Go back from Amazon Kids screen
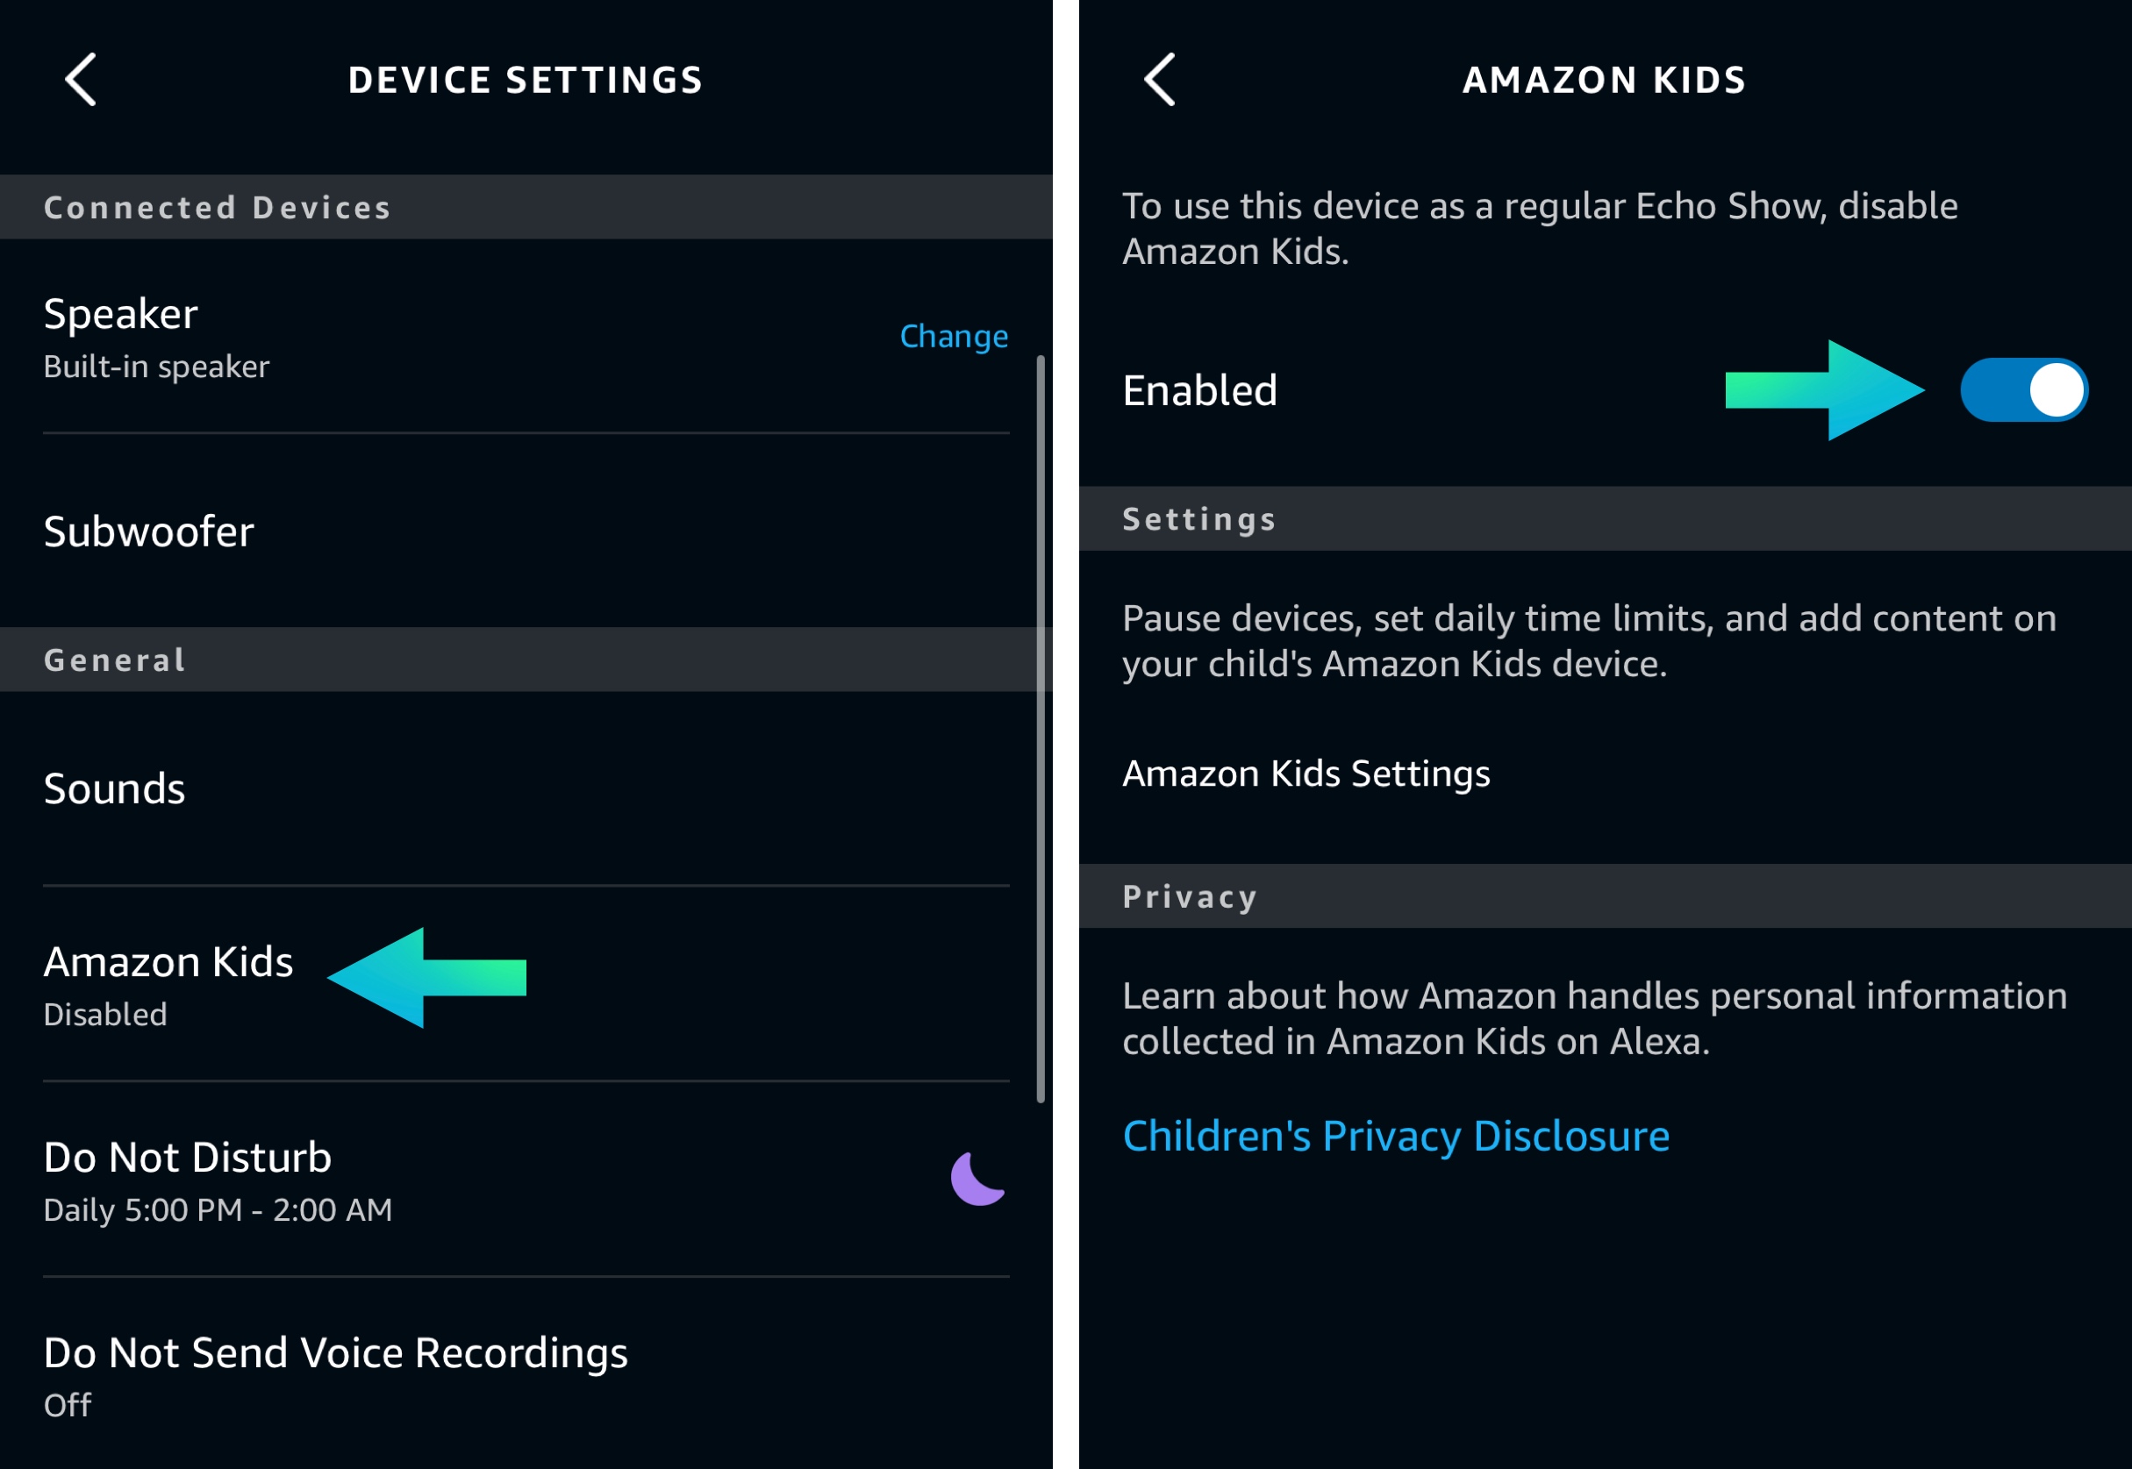 (1160, 80)
